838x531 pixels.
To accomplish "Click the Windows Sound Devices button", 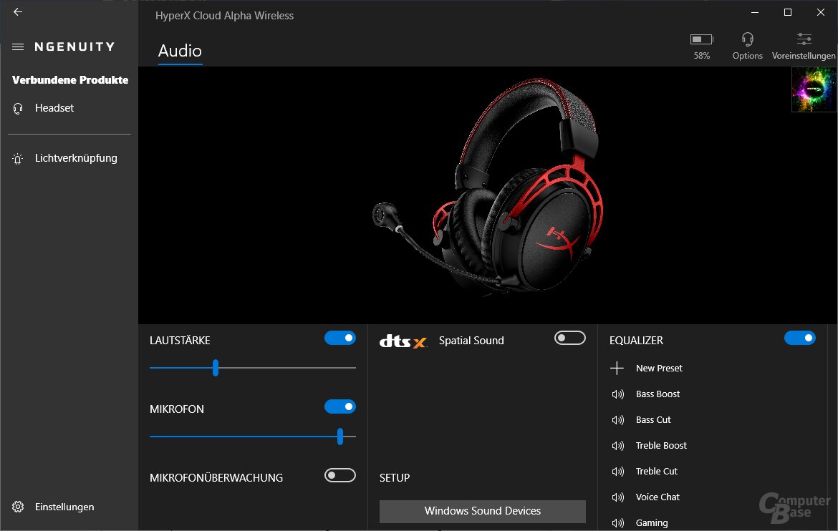I will click(x=482, y=511).
